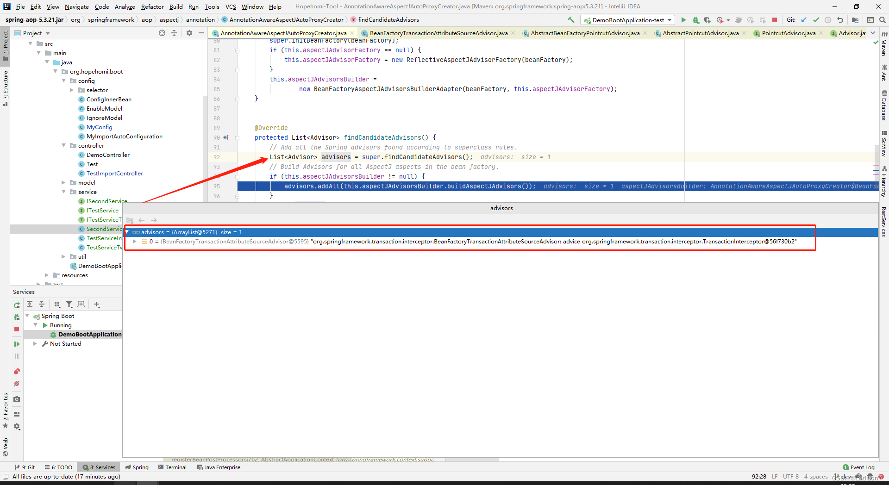Close the AnnotationAwareAspectJAutoProxyCreator.java tab

click(x=352, y=33)
